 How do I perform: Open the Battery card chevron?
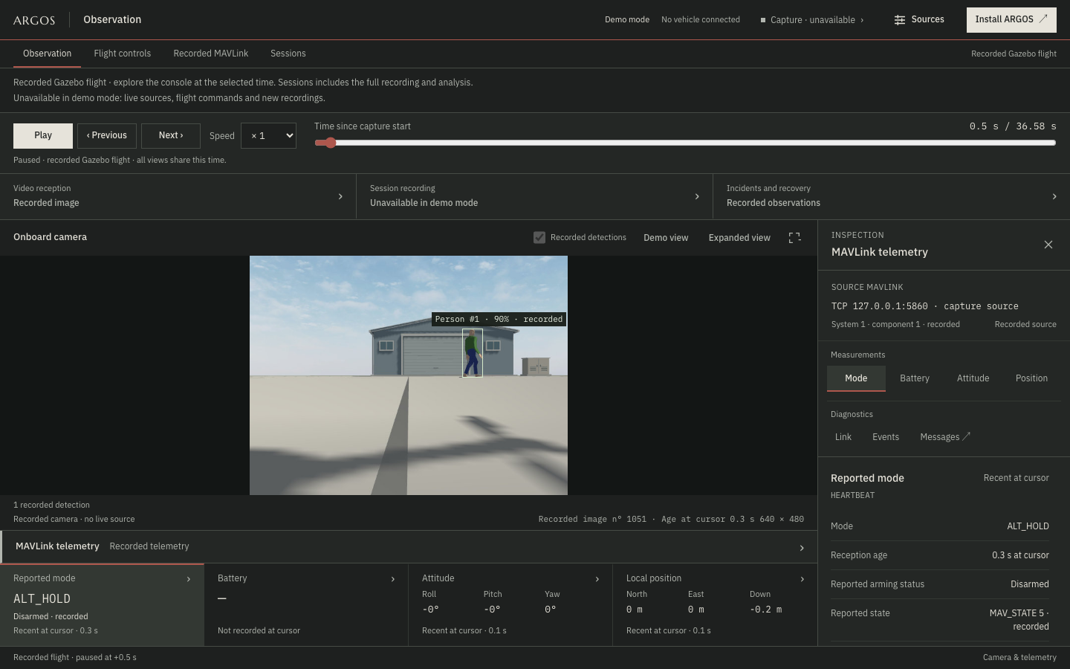point(393,579)
